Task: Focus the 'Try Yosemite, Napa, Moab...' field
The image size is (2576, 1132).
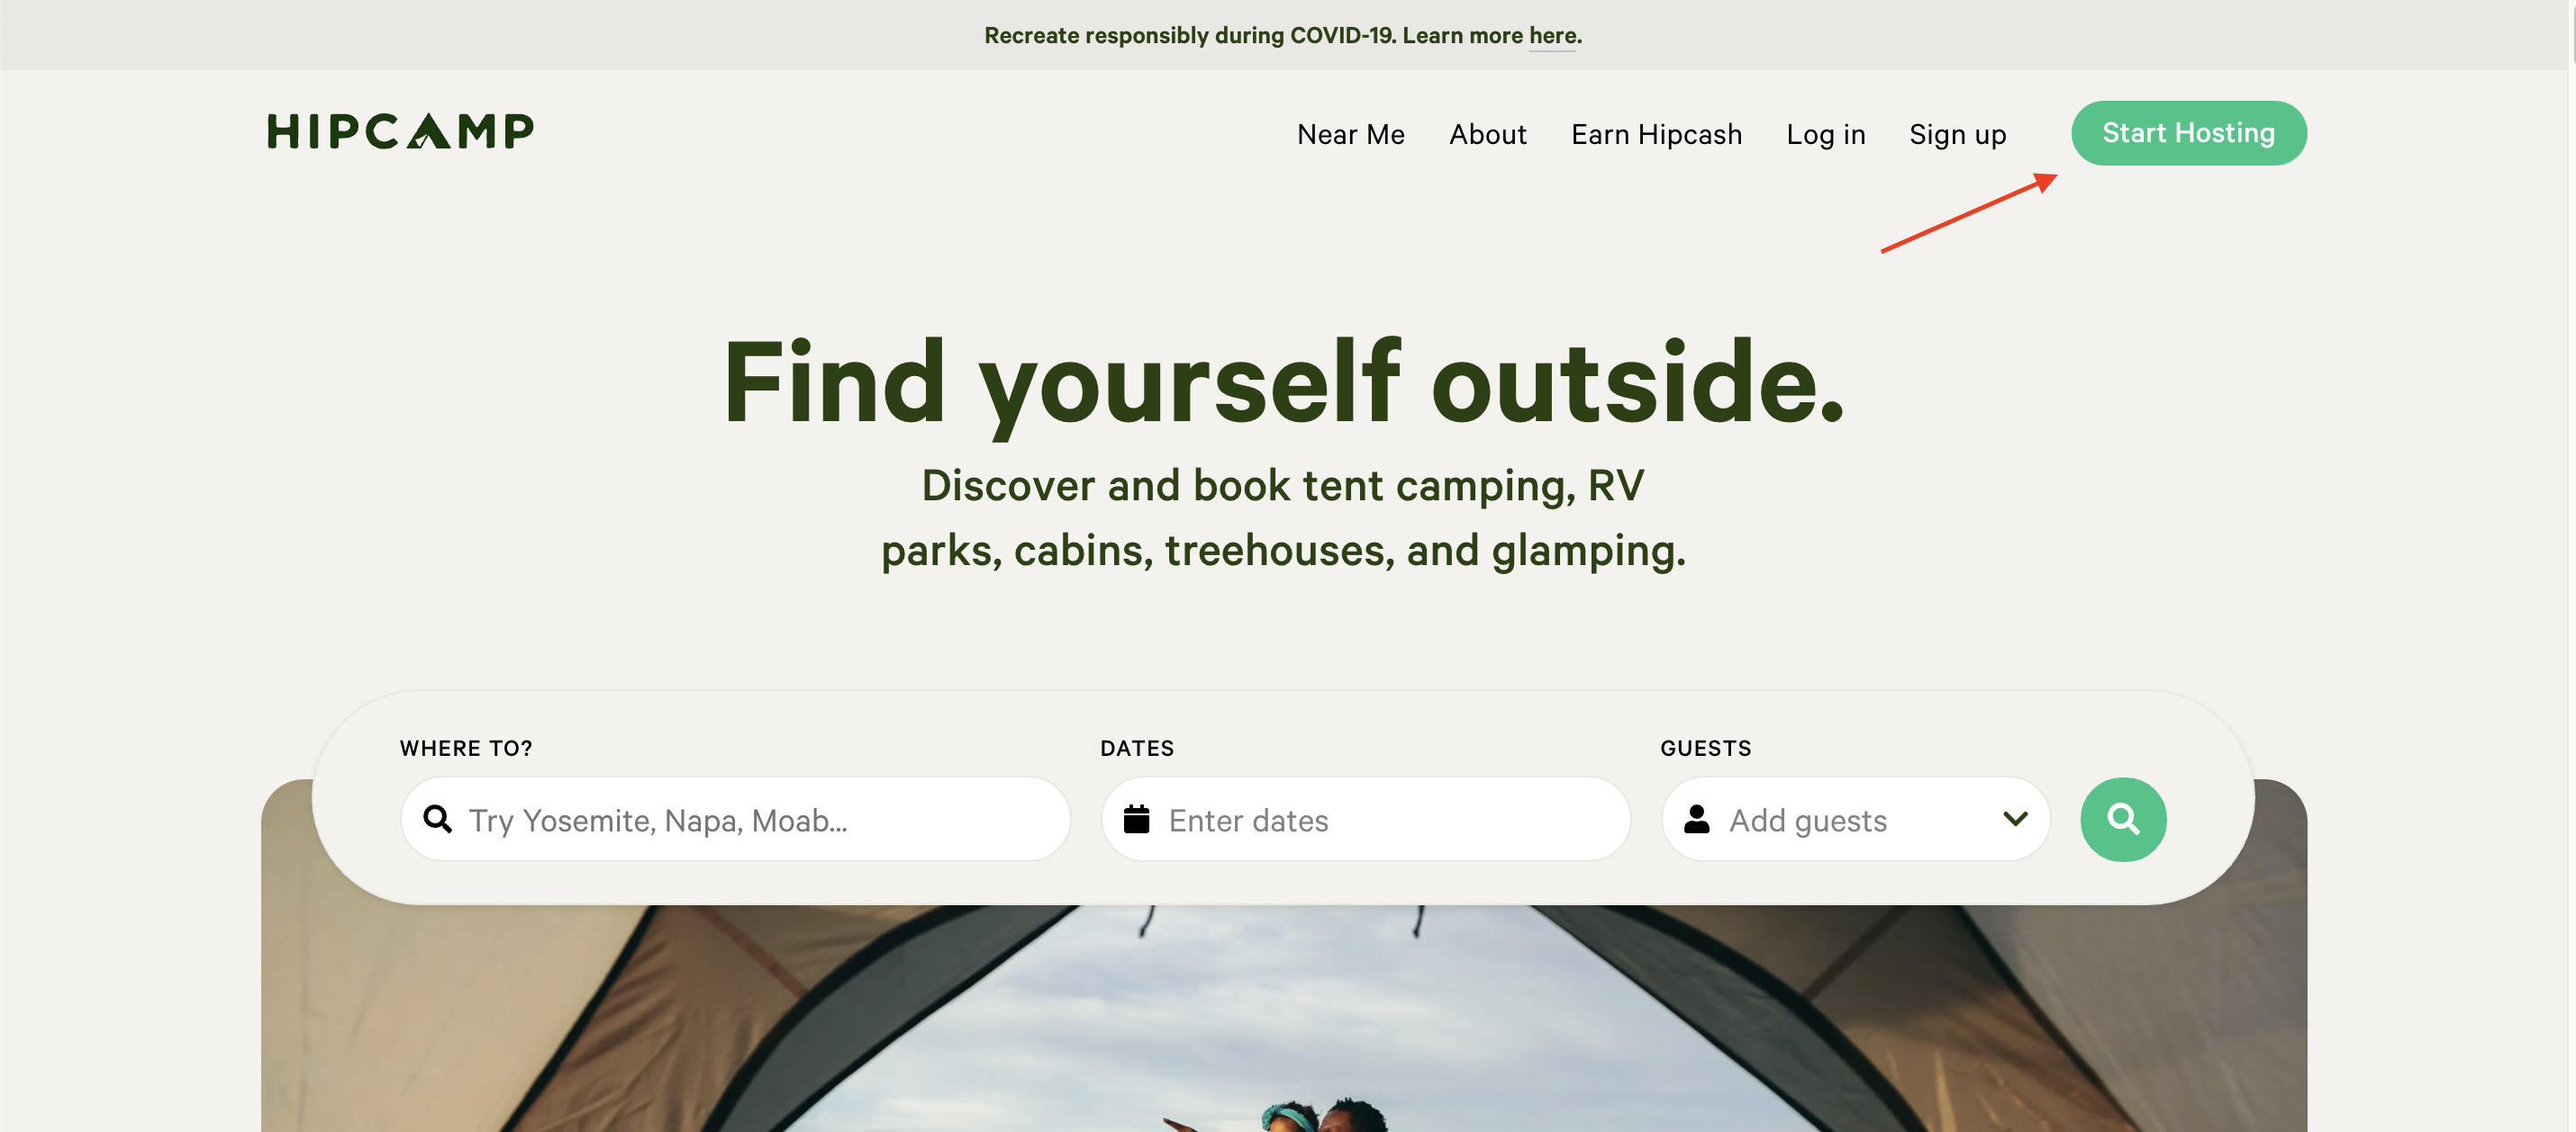Action: [735, 819]
